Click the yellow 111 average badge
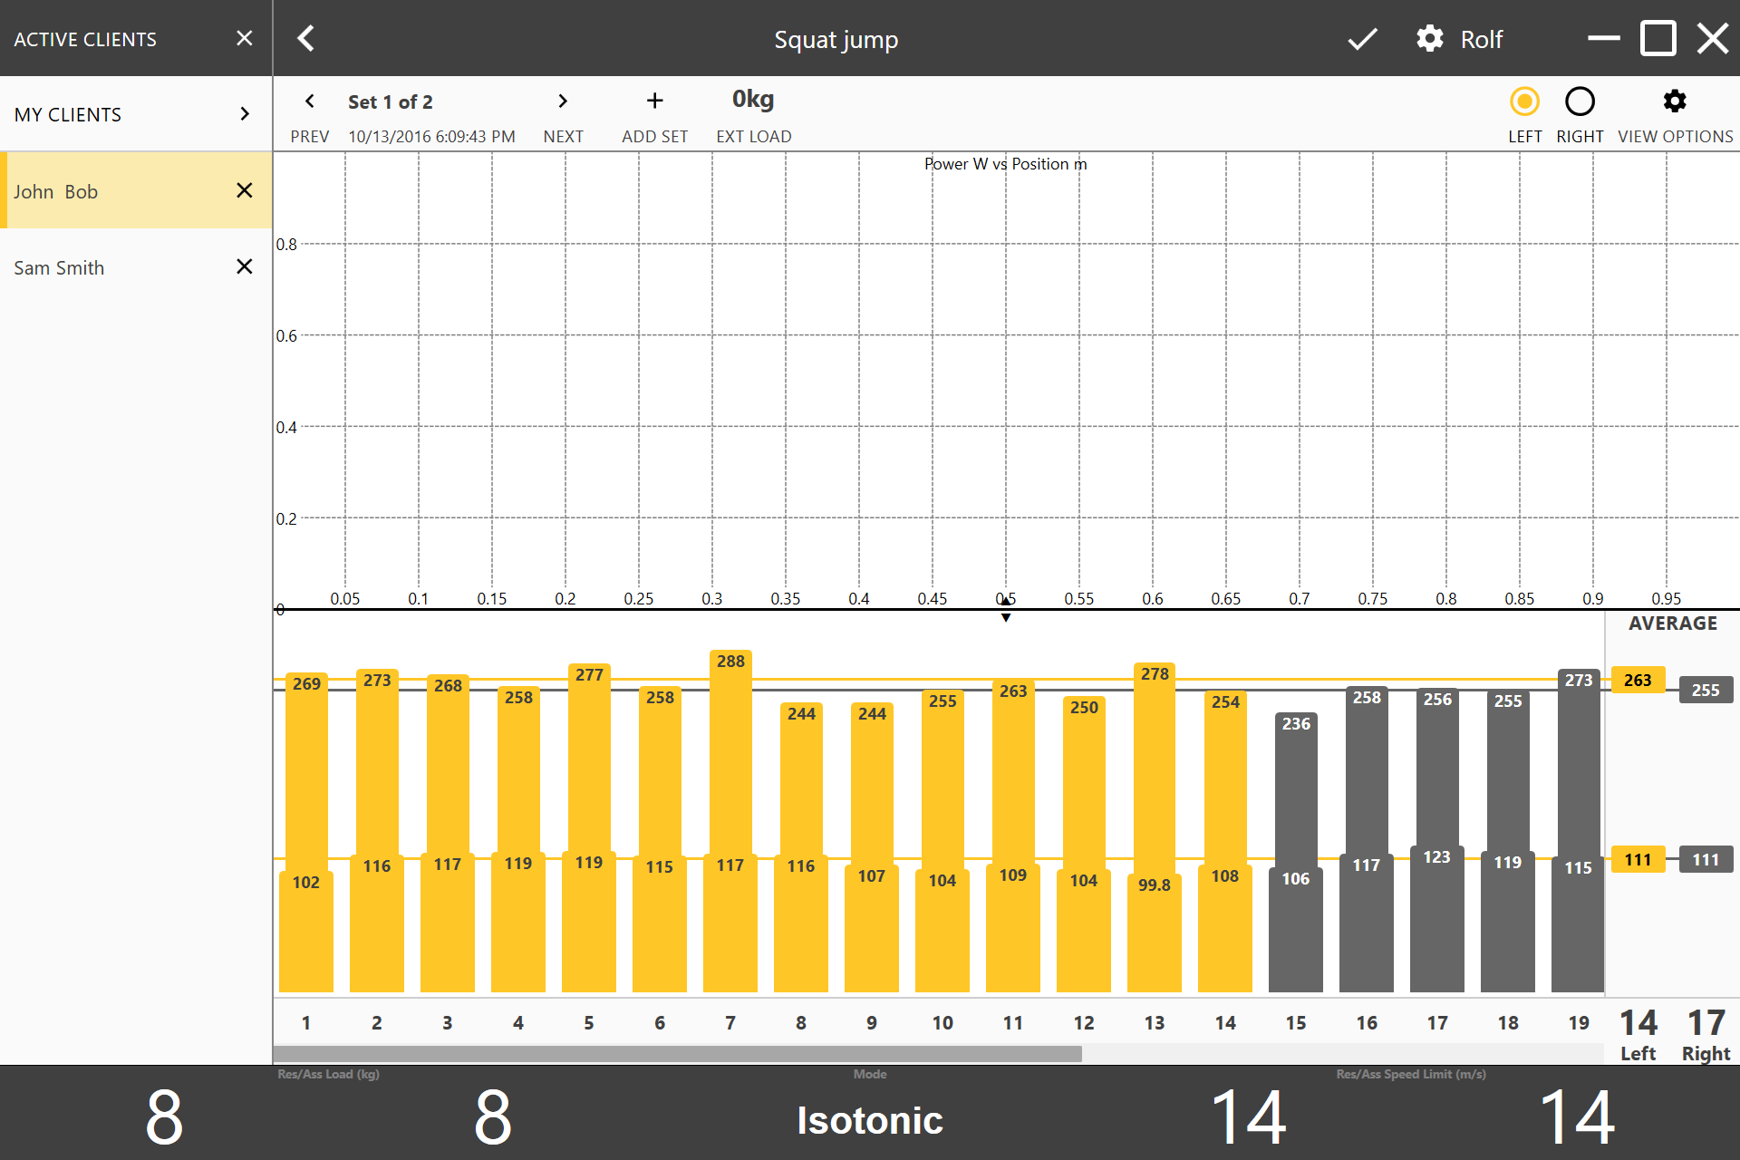The image size is (1740, 1160). [1638, 859]
